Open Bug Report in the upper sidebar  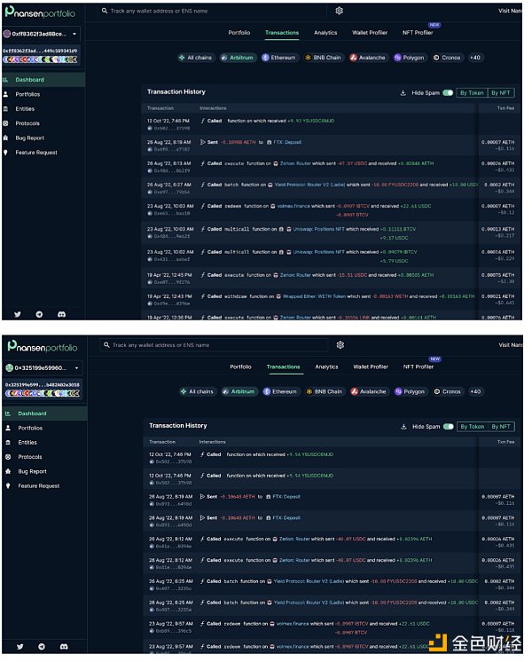(x=29, y=138)
